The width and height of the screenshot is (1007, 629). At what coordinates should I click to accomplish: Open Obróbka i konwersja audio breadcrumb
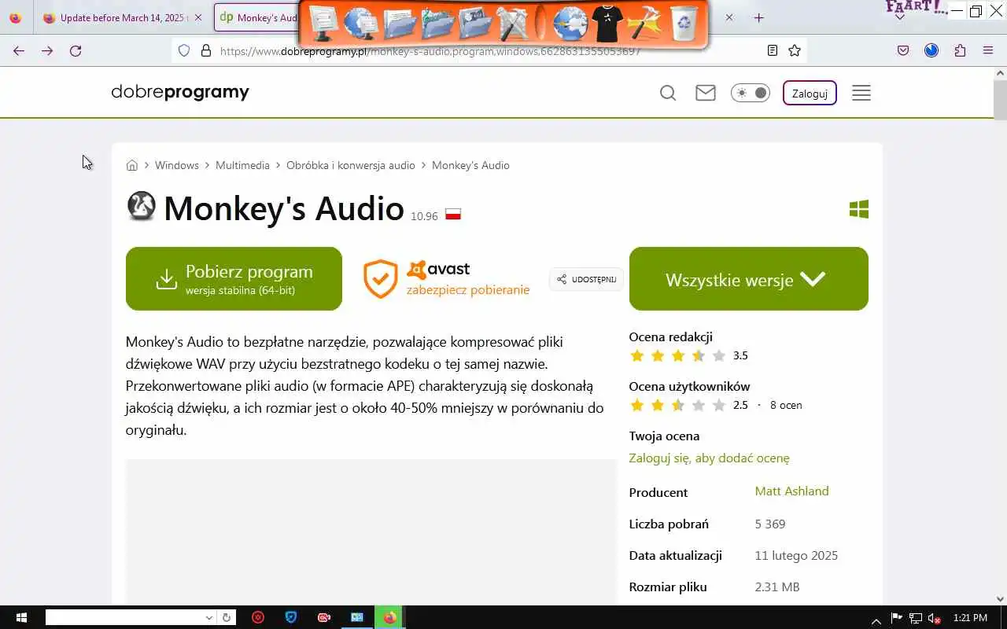tap(351, 165)
